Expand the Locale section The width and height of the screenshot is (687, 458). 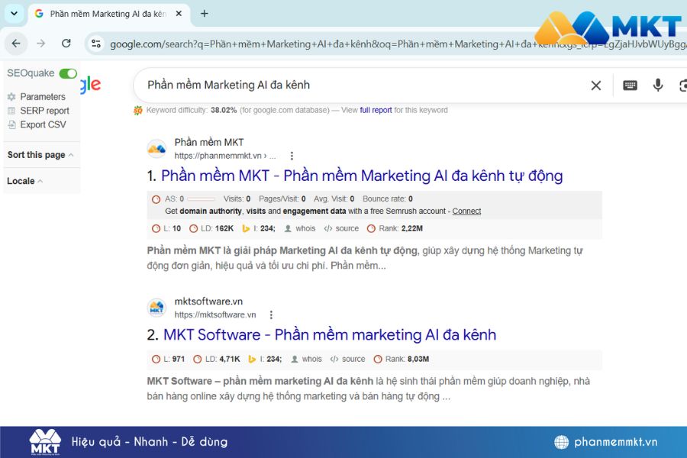point(24,181)
